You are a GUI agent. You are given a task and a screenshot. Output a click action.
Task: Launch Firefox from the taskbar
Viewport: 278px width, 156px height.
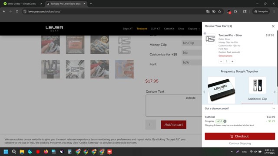click(x=46, y=152)
